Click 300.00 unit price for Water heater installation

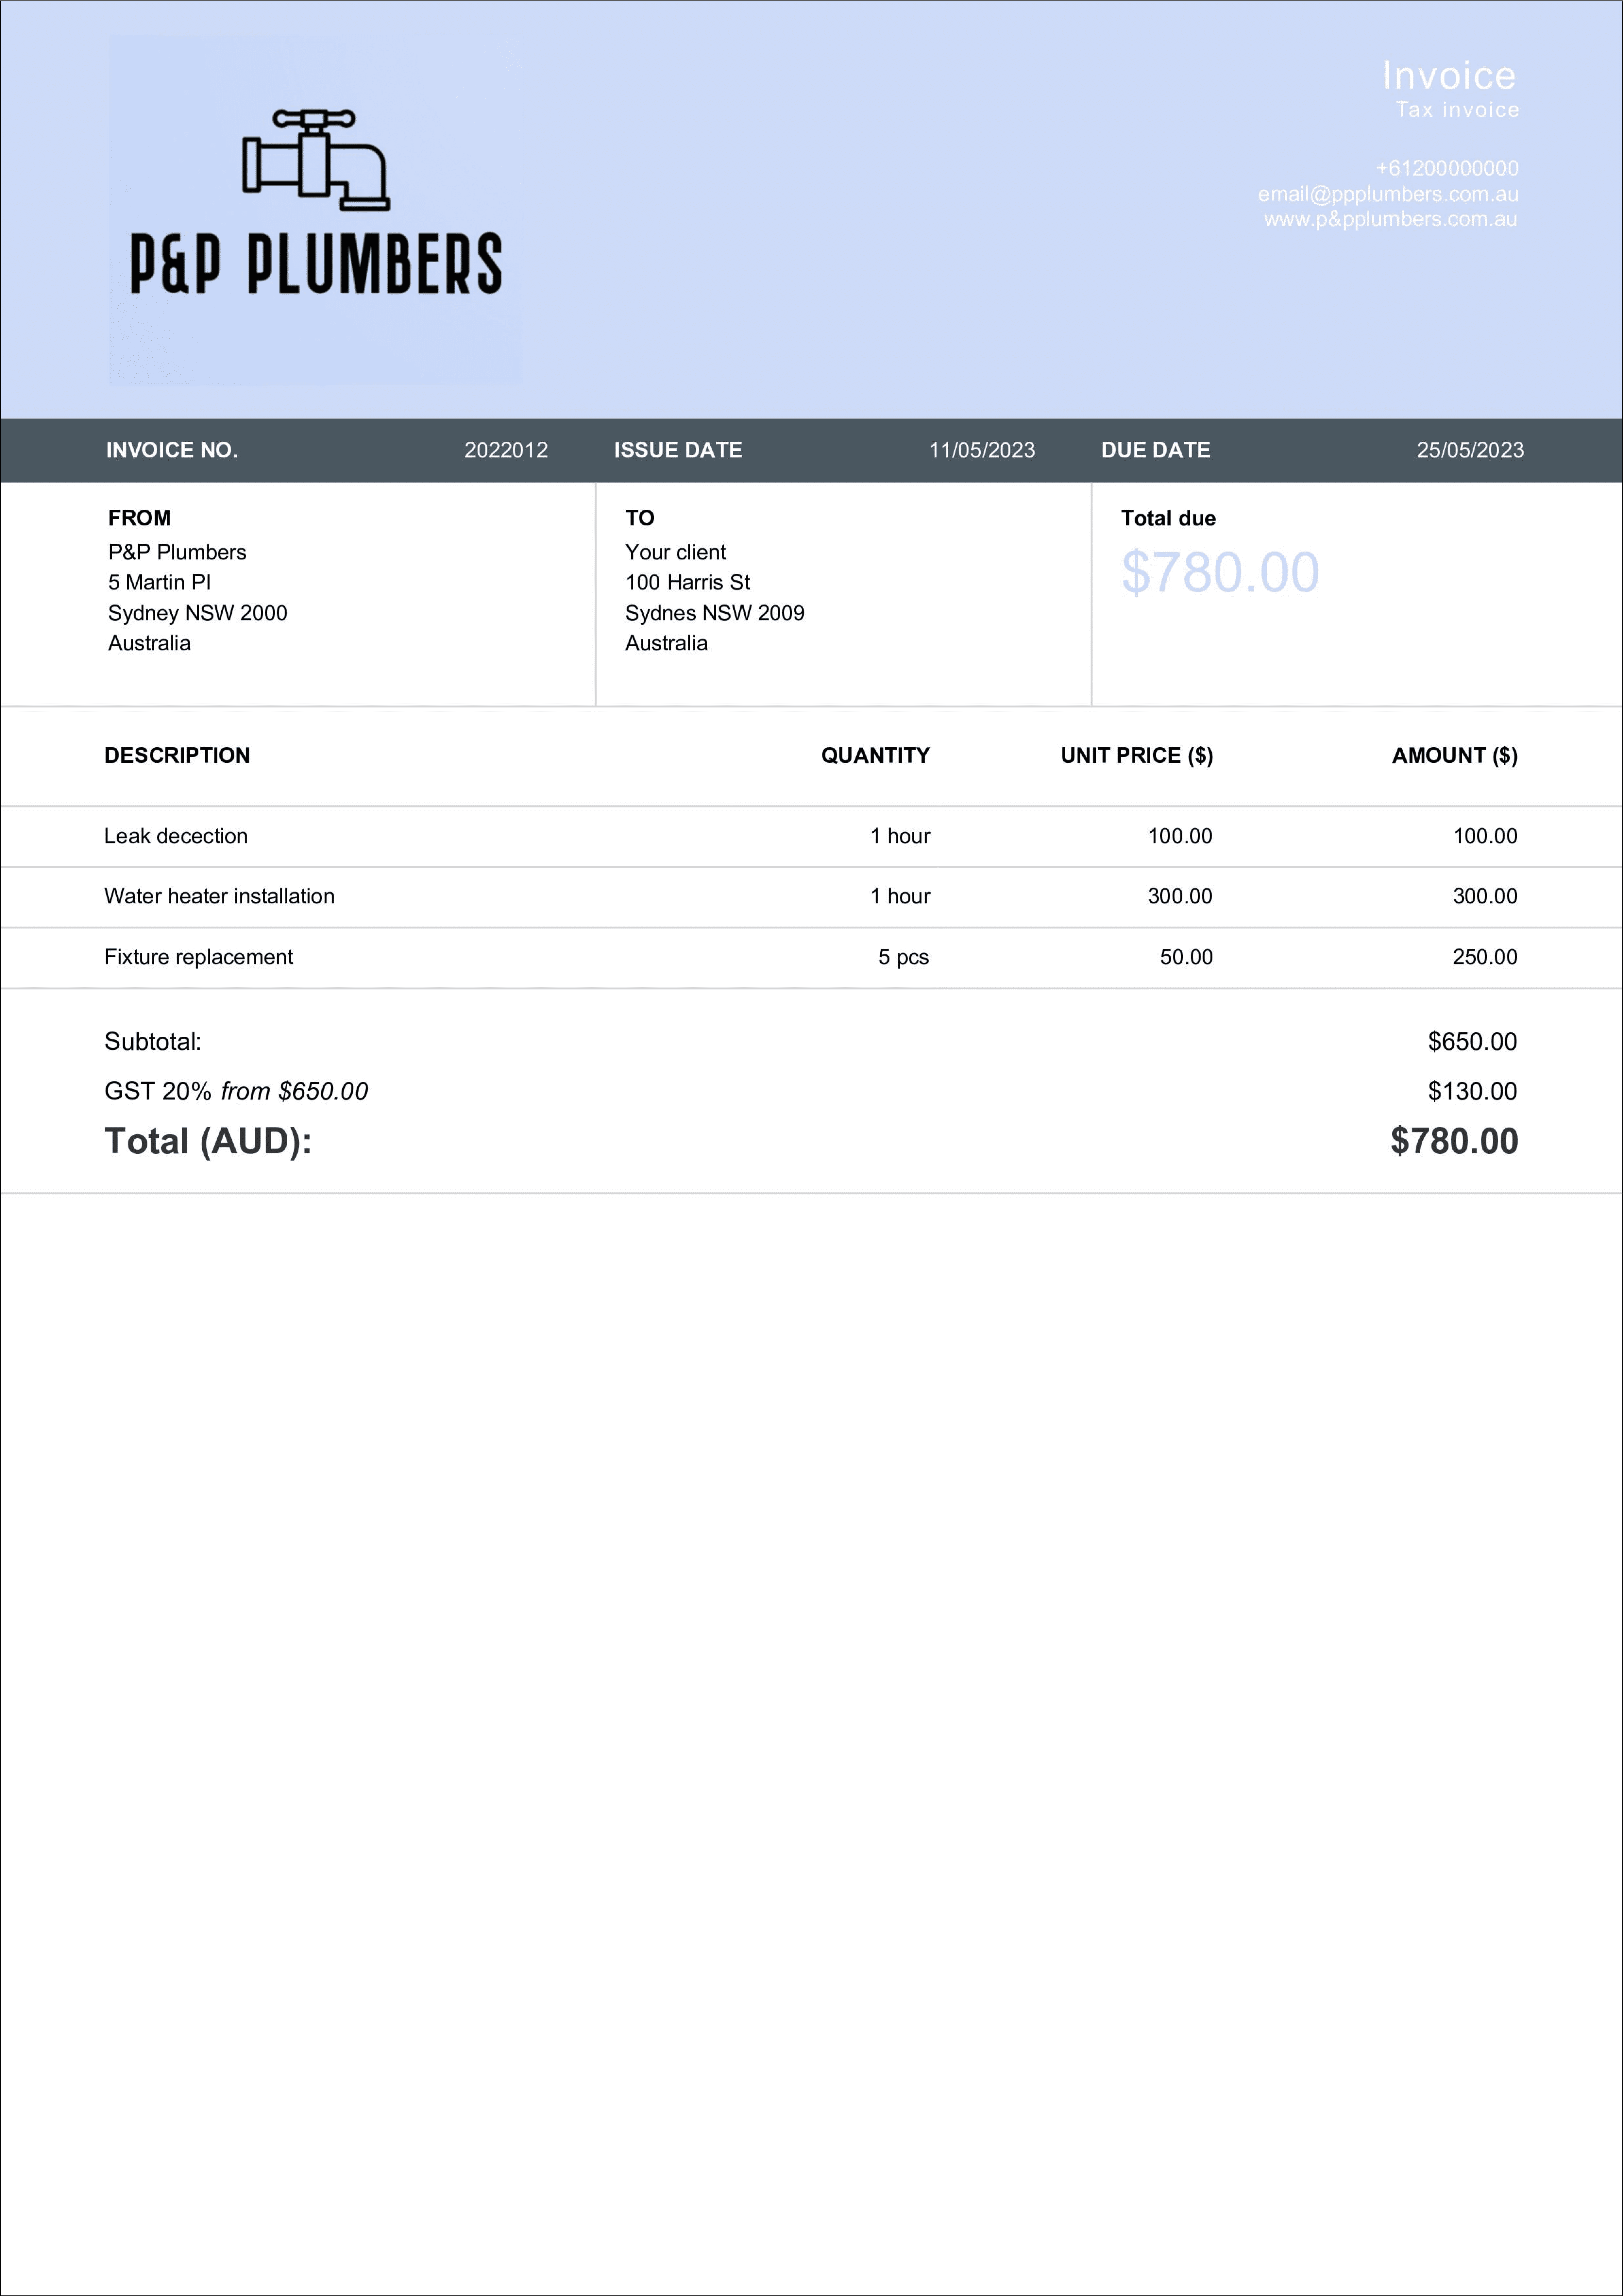pyautogui.click(x=1180, y=896)
